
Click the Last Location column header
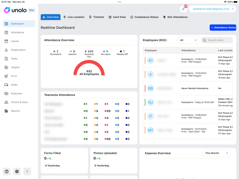point(225,51)
